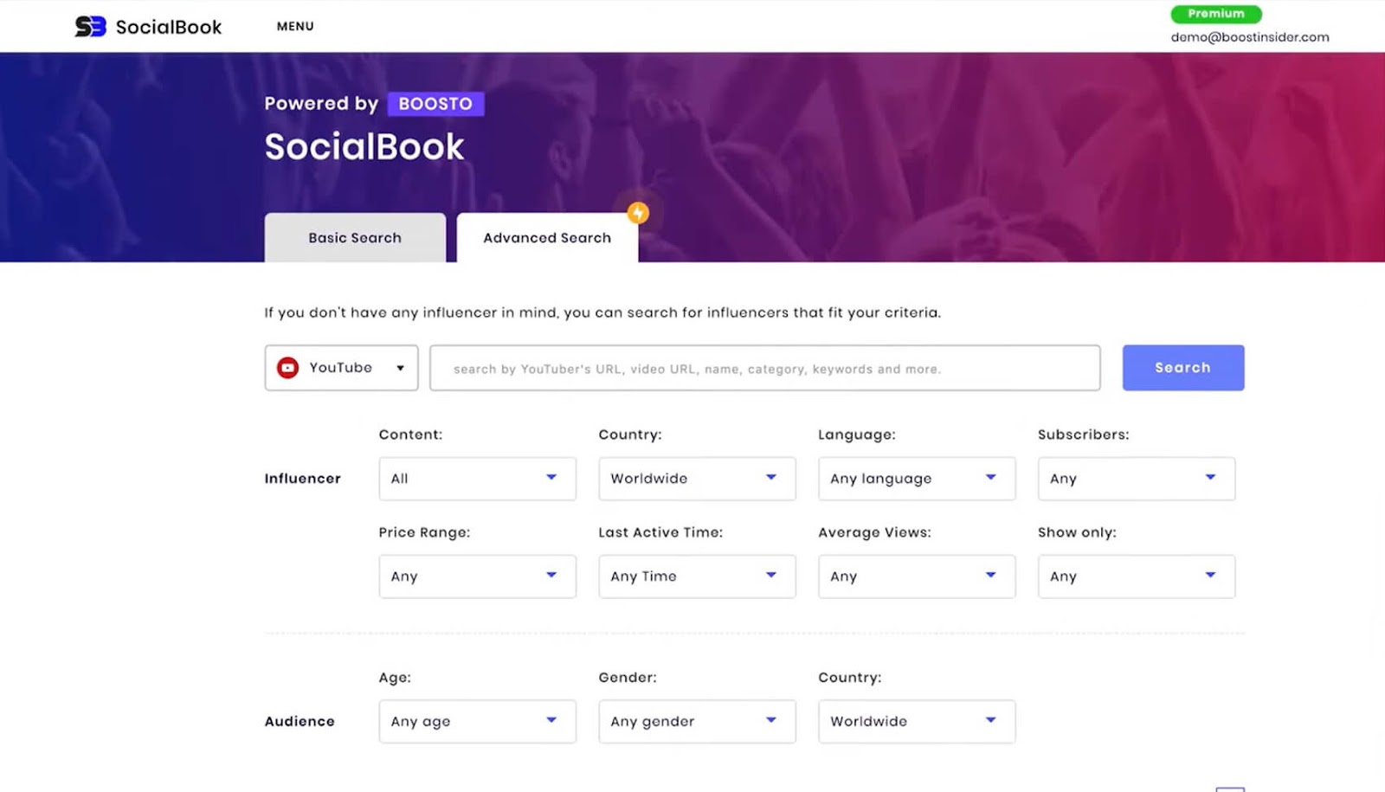
Task: Click the Audience section label
Action: click(x=300, y=722)
